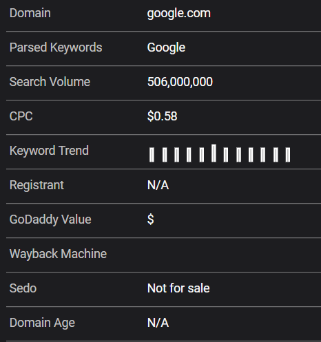Open the Wayback Machine row
This screenshot has width=321, height=342.
click(x=163, y=255)
